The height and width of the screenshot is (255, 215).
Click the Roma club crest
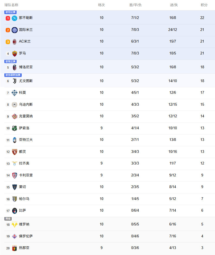coord(15,53)
